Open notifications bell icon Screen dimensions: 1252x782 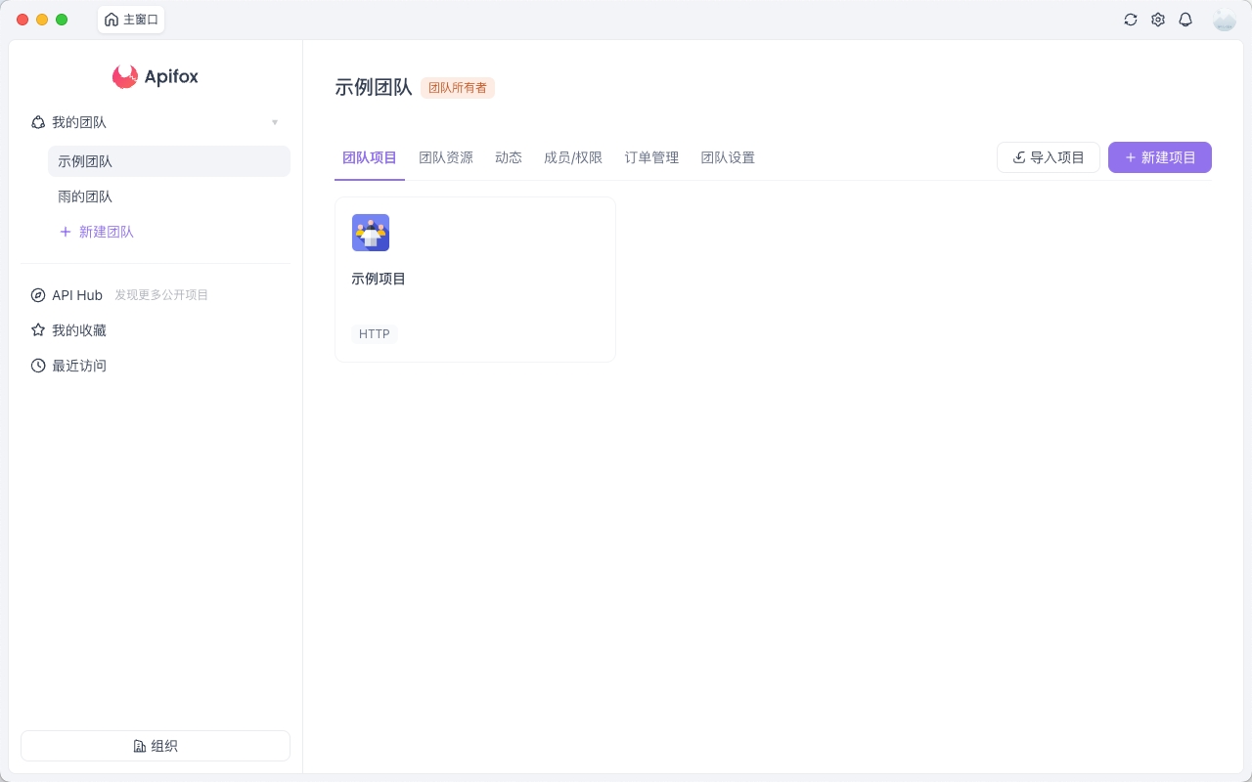[x=1185, y=20]
